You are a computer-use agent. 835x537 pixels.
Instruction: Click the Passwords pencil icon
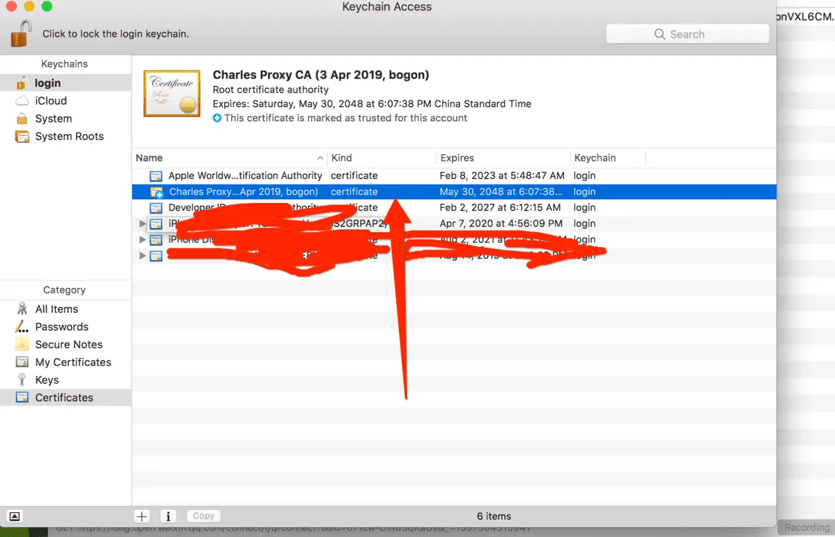(x=22, y=327)
